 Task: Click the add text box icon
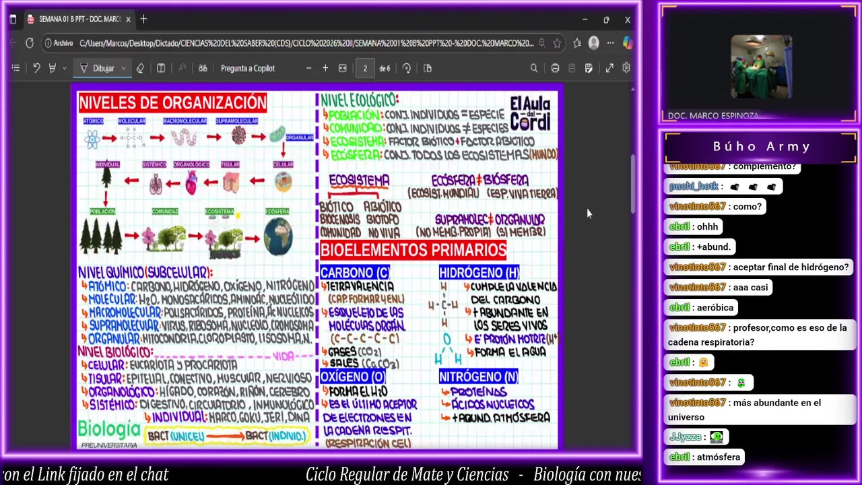161,68
